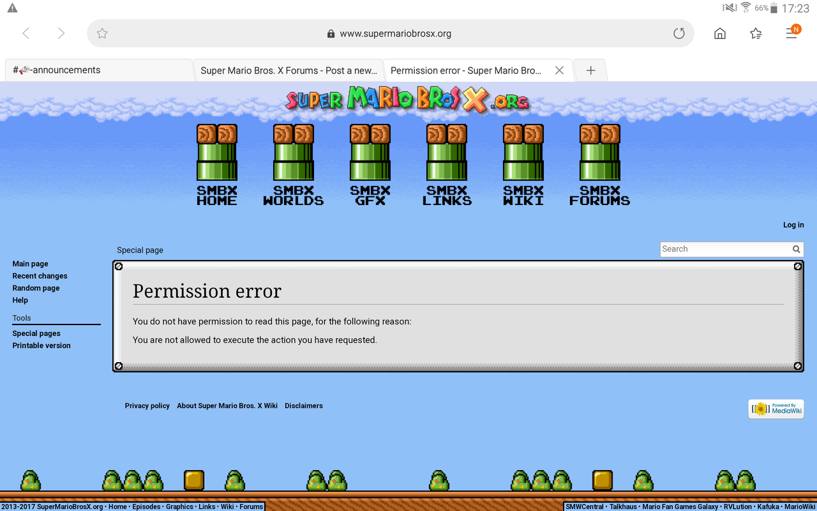
Task: Go forward with the browser forward arrow
Action: (61, 33)
